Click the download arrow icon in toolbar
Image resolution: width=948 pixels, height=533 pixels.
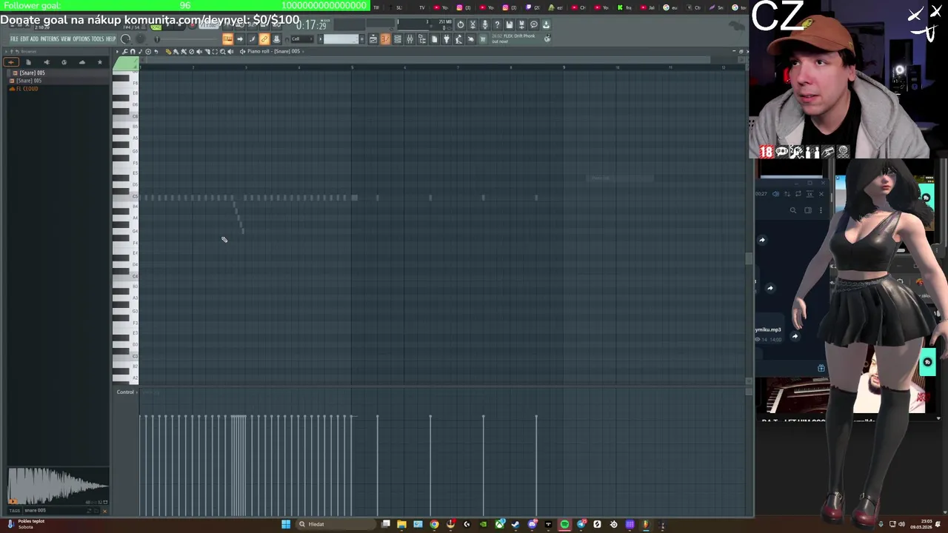pos(546,24)
